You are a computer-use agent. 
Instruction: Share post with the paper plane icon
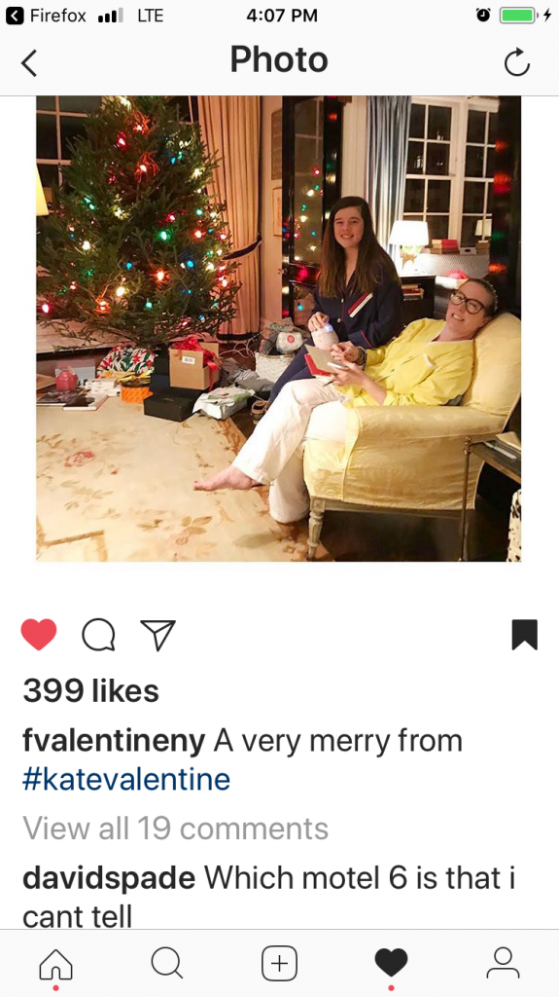click(157, 635)
